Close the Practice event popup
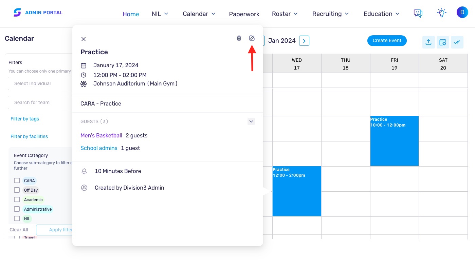This screenshot has width=475, height=268. [84, 39]
